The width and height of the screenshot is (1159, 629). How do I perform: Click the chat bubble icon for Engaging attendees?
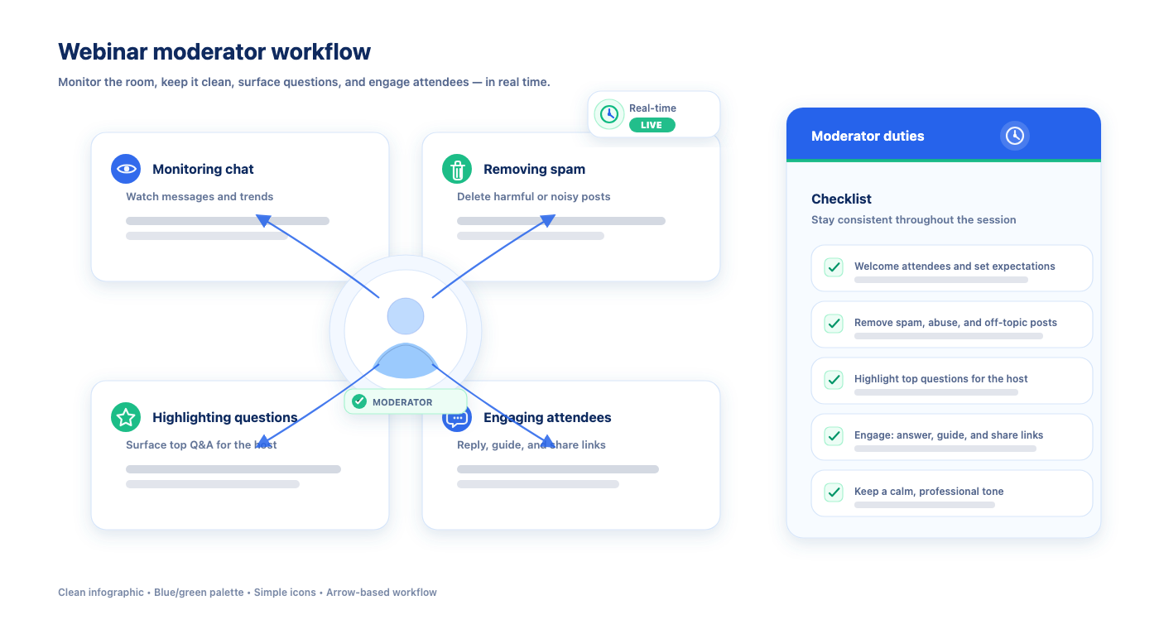[455, 420]
